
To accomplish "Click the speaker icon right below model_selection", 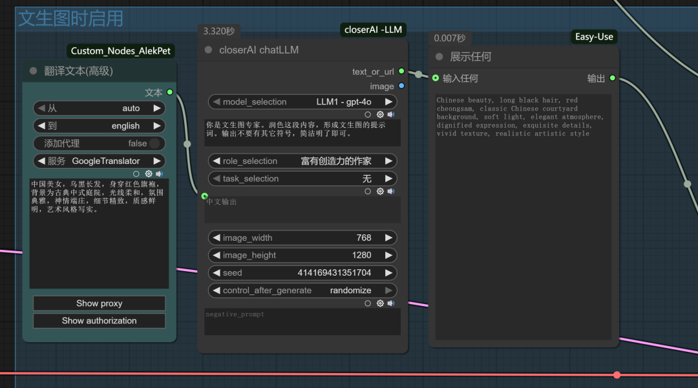I will 391,114.
